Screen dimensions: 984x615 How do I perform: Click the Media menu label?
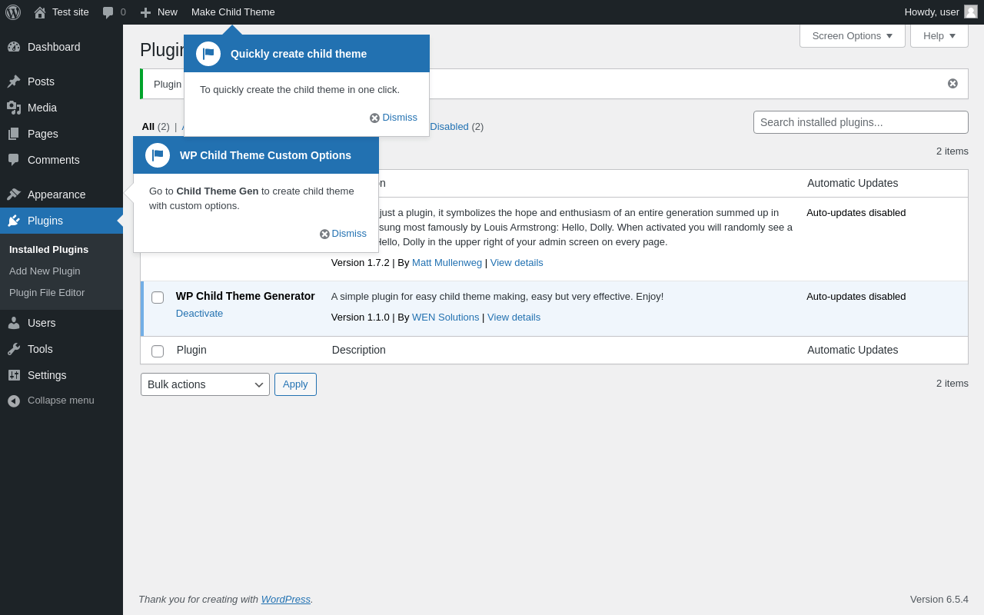42,108
